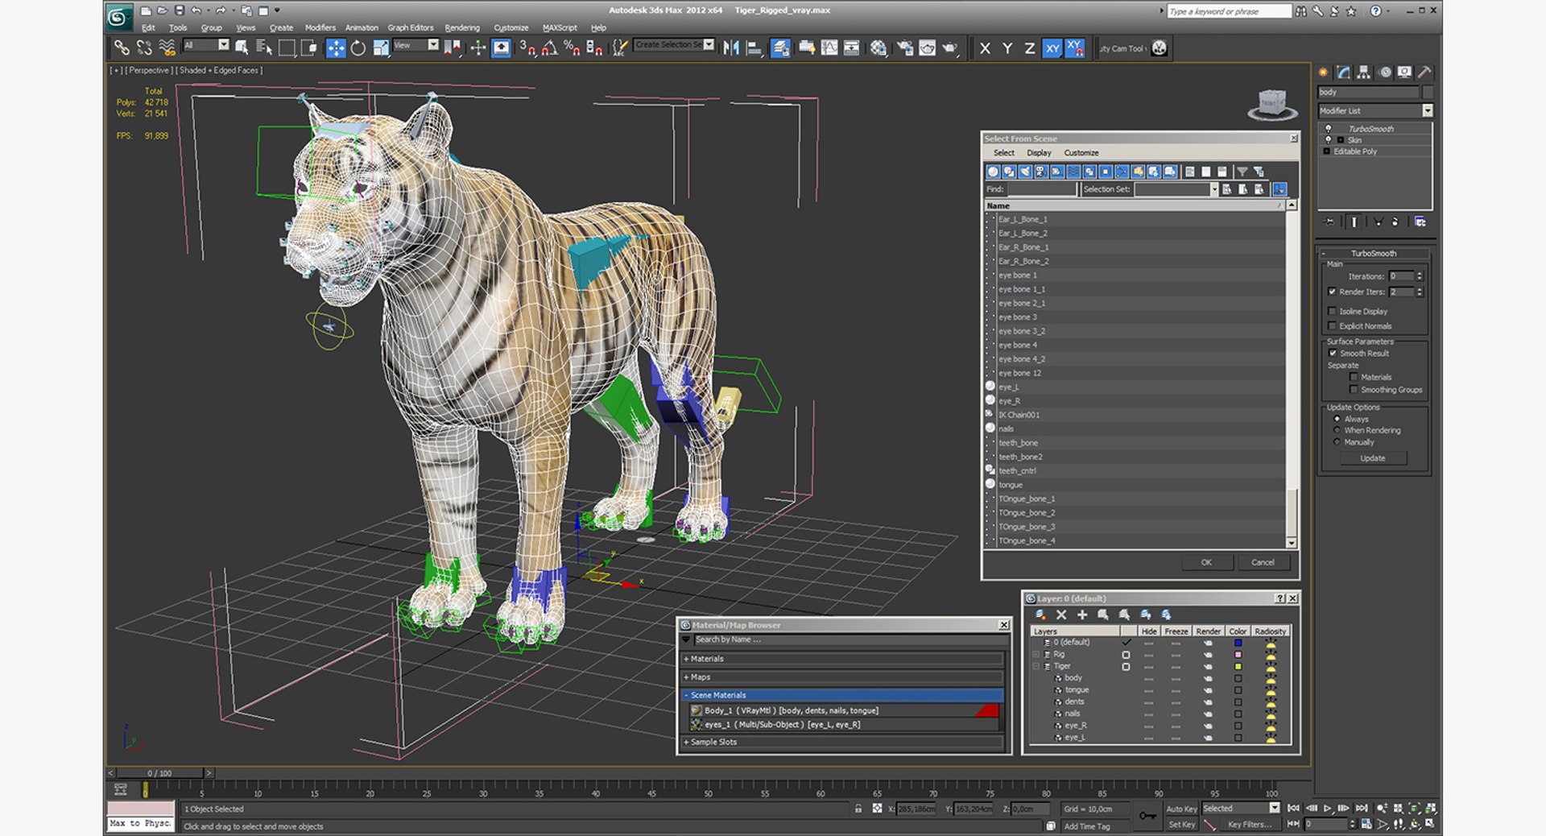Image resolution: width=1546 pixels, height=836 pixels.
Task: Toggle the Percent Snap icon
Action: 572,48
